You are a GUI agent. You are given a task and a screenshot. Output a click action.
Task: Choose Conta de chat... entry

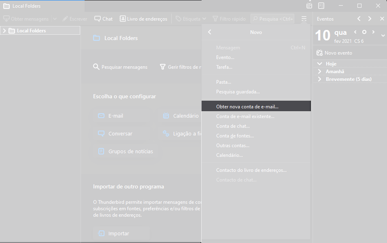(256, 126)
